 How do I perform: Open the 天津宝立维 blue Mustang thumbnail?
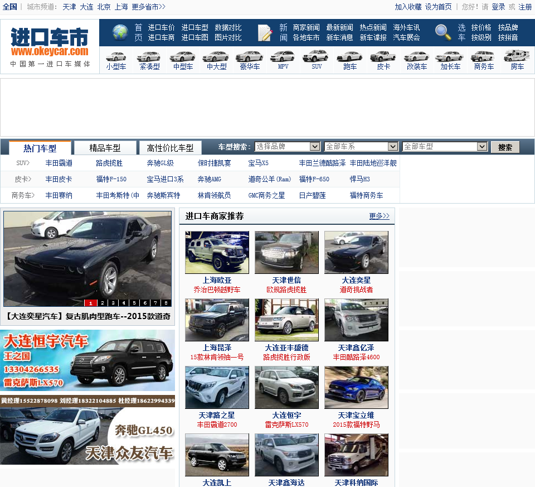[356, 388]
